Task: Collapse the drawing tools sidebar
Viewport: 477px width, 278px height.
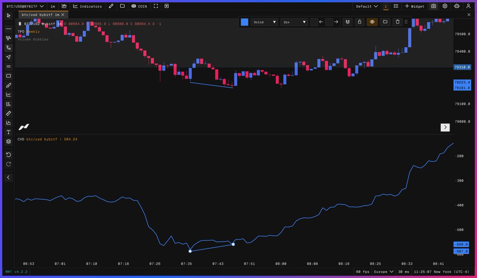Action: click(x=9, y=178)
